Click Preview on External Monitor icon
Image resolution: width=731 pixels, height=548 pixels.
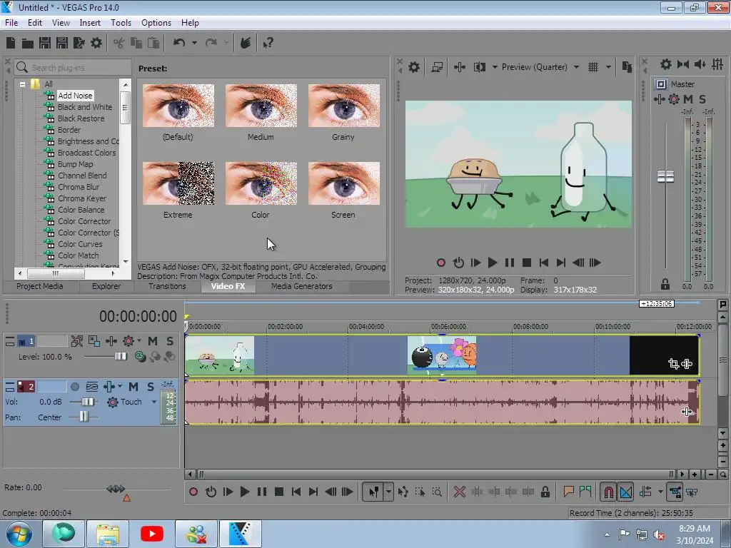[x=437, y=67]
